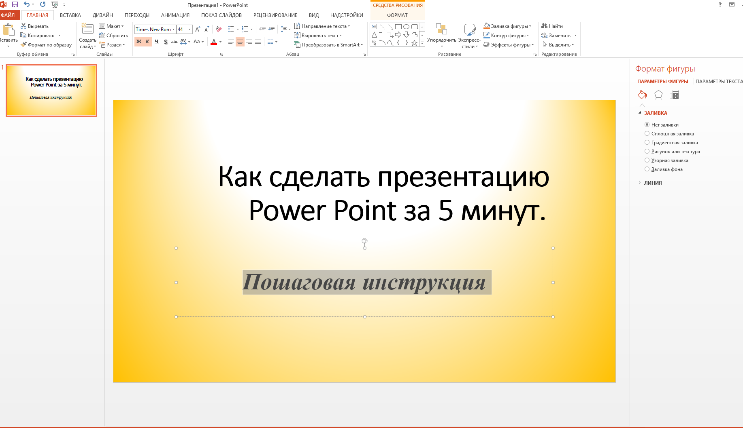Switch to ФОРМАТ drawing tools tab
Viewport: 743px width, 428px height.
pos(397,15)
